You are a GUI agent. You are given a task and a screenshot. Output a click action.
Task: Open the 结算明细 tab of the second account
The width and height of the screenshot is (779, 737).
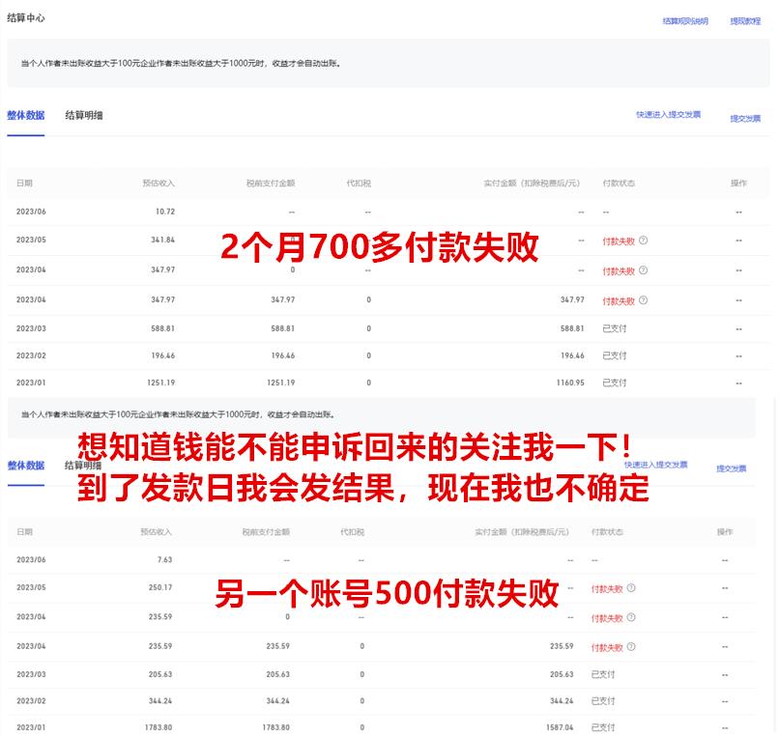(81, 465)
